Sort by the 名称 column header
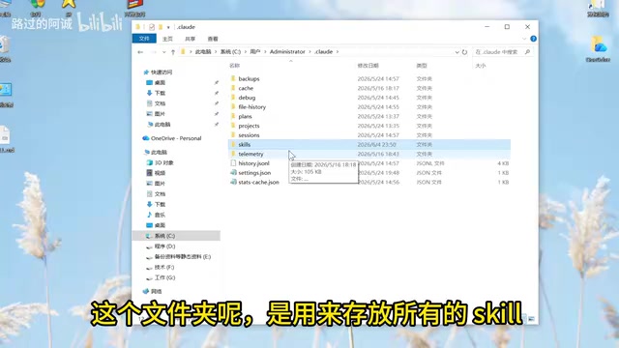 (234, 66)
